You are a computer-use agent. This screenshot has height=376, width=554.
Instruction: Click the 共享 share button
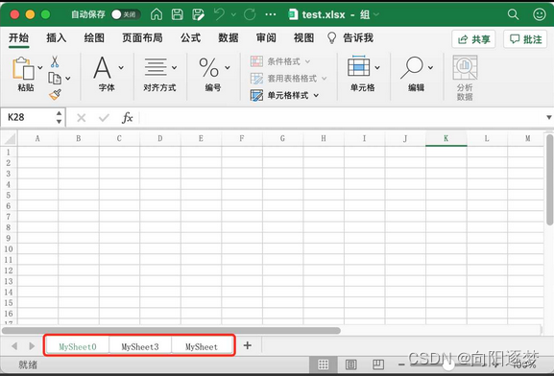(473, 39)
